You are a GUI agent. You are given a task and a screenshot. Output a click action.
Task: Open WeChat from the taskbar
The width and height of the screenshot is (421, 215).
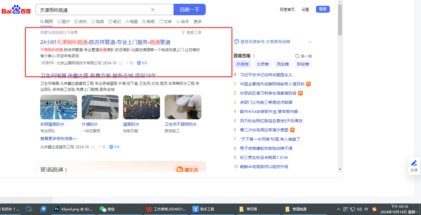pyautogui.click(x=103, y=209)
